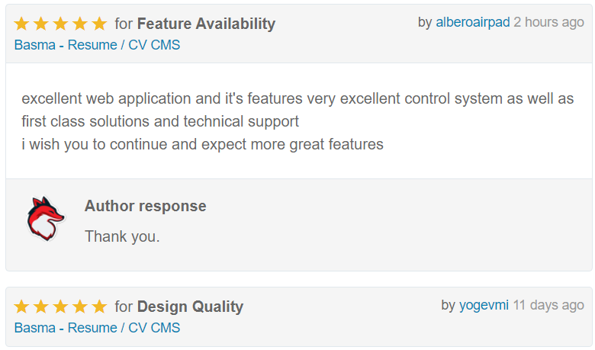Click fifth star of Feature Availability rating
Image resolution: width=595 pixels, height=350 pixels.
click(99, 24)
